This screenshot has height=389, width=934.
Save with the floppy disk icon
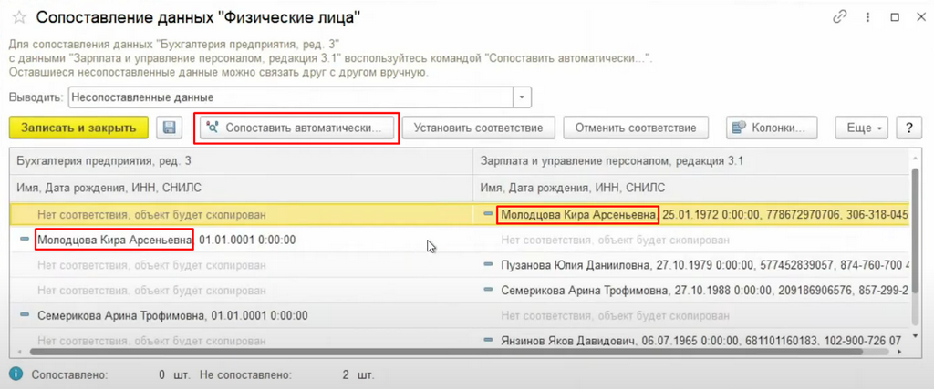[x=169, y=128]
